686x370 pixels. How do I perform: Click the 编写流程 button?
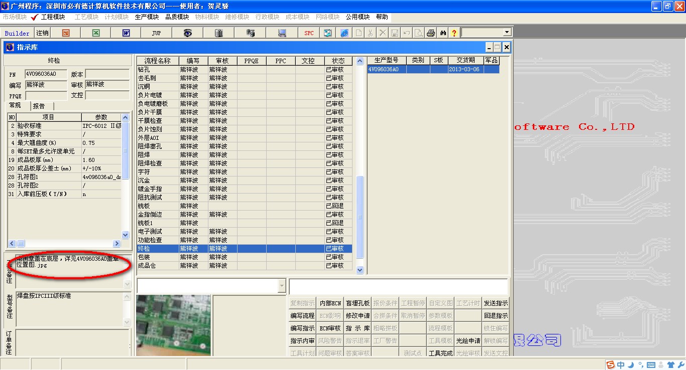click(303, 316)
